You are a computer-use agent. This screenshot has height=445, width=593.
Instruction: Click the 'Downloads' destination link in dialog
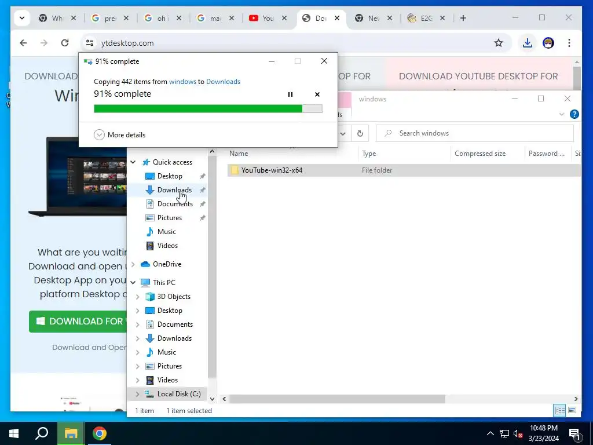[x=223, y=81]
